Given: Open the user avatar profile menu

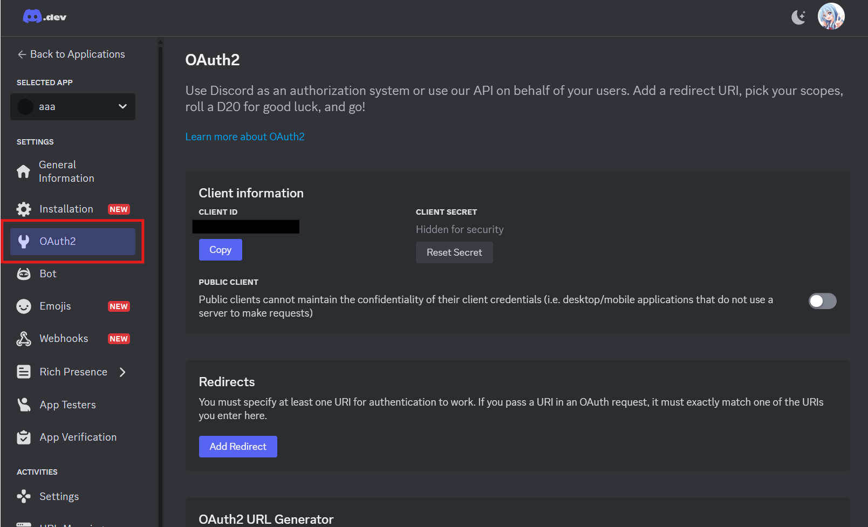Looking at the screenshot, I should click(x=831, y=17).
